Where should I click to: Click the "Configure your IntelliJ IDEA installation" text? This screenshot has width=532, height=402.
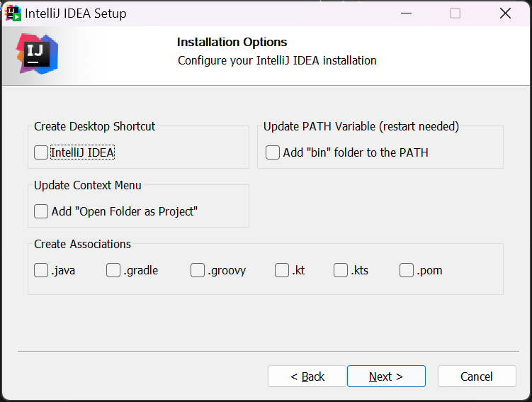277,60
